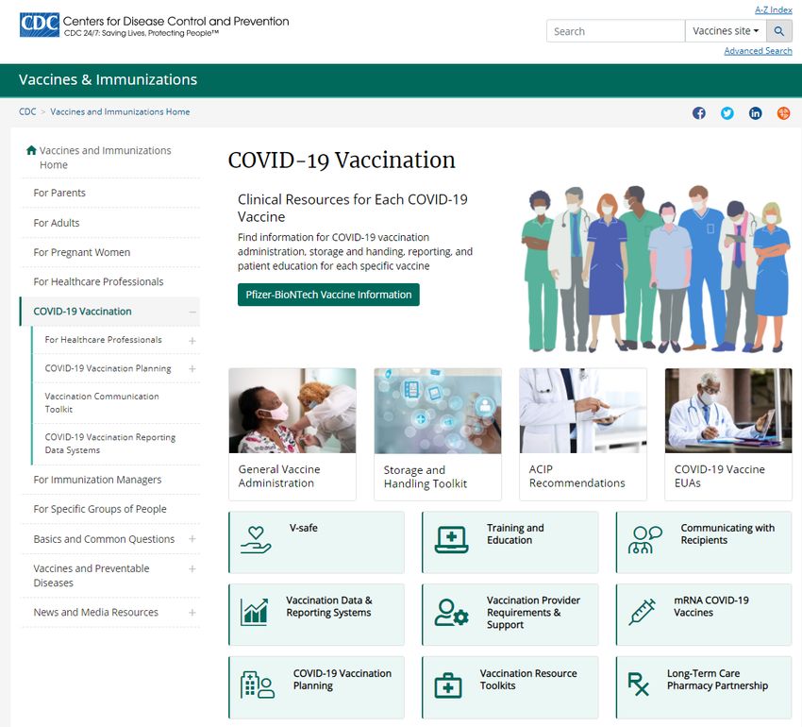802x727 pixels.
Task: Expand the News and Media Resources section
Action: point(192,613)
